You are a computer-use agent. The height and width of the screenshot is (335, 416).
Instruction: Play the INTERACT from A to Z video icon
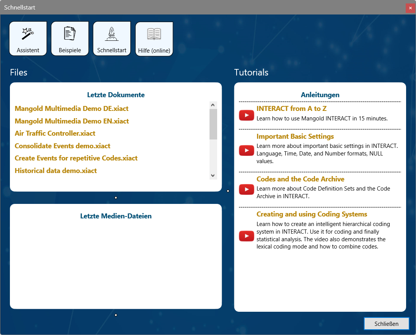[x=246, y=115]
